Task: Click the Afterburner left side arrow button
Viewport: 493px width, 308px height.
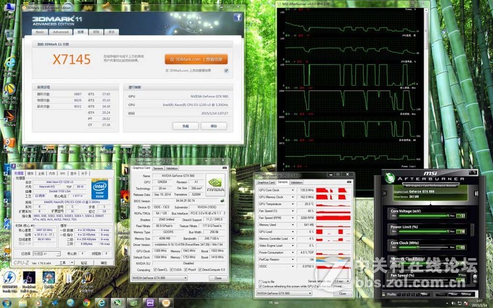Action: point(385,193)
